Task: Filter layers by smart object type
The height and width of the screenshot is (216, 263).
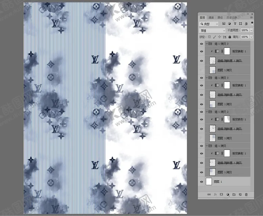Action: (246, 24)
